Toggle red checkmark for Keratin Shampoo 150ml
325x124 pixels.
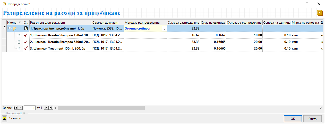click(x=26, y=35)
